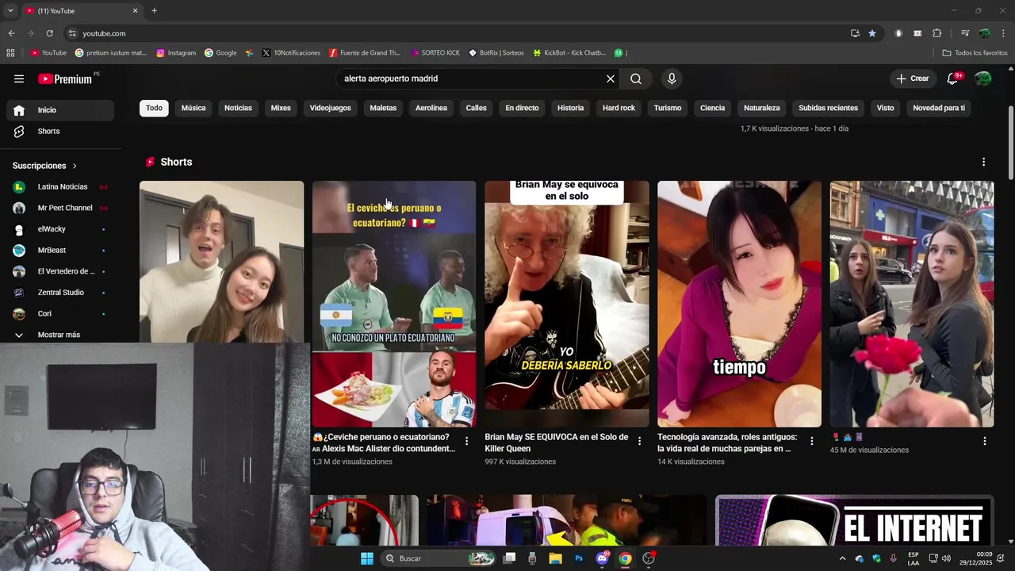Go to Inicio in the sidebar
This screenshot has width=1015, height=571.
[x=60, y=110]
